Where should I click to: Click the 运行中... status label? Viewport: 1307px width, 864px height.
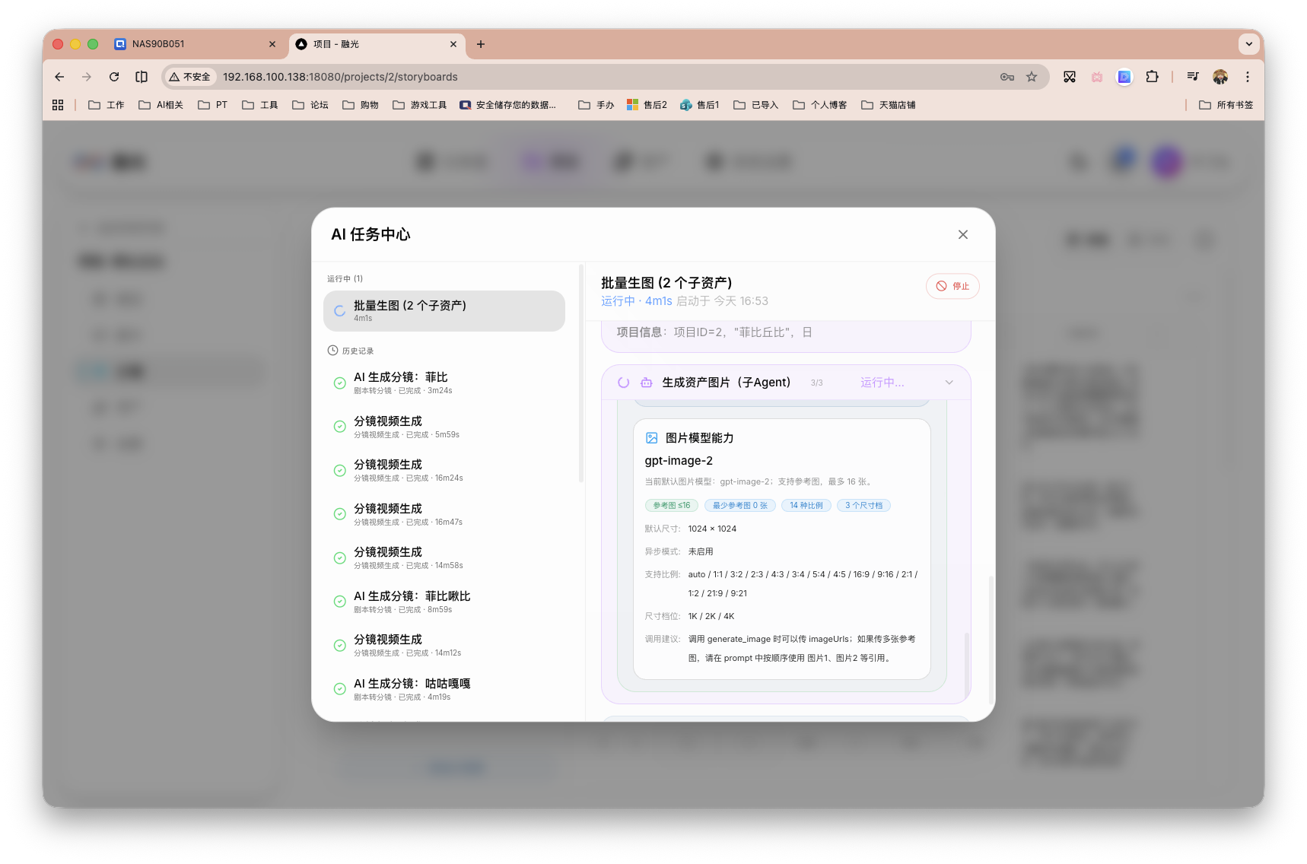(x=882, y=383)
